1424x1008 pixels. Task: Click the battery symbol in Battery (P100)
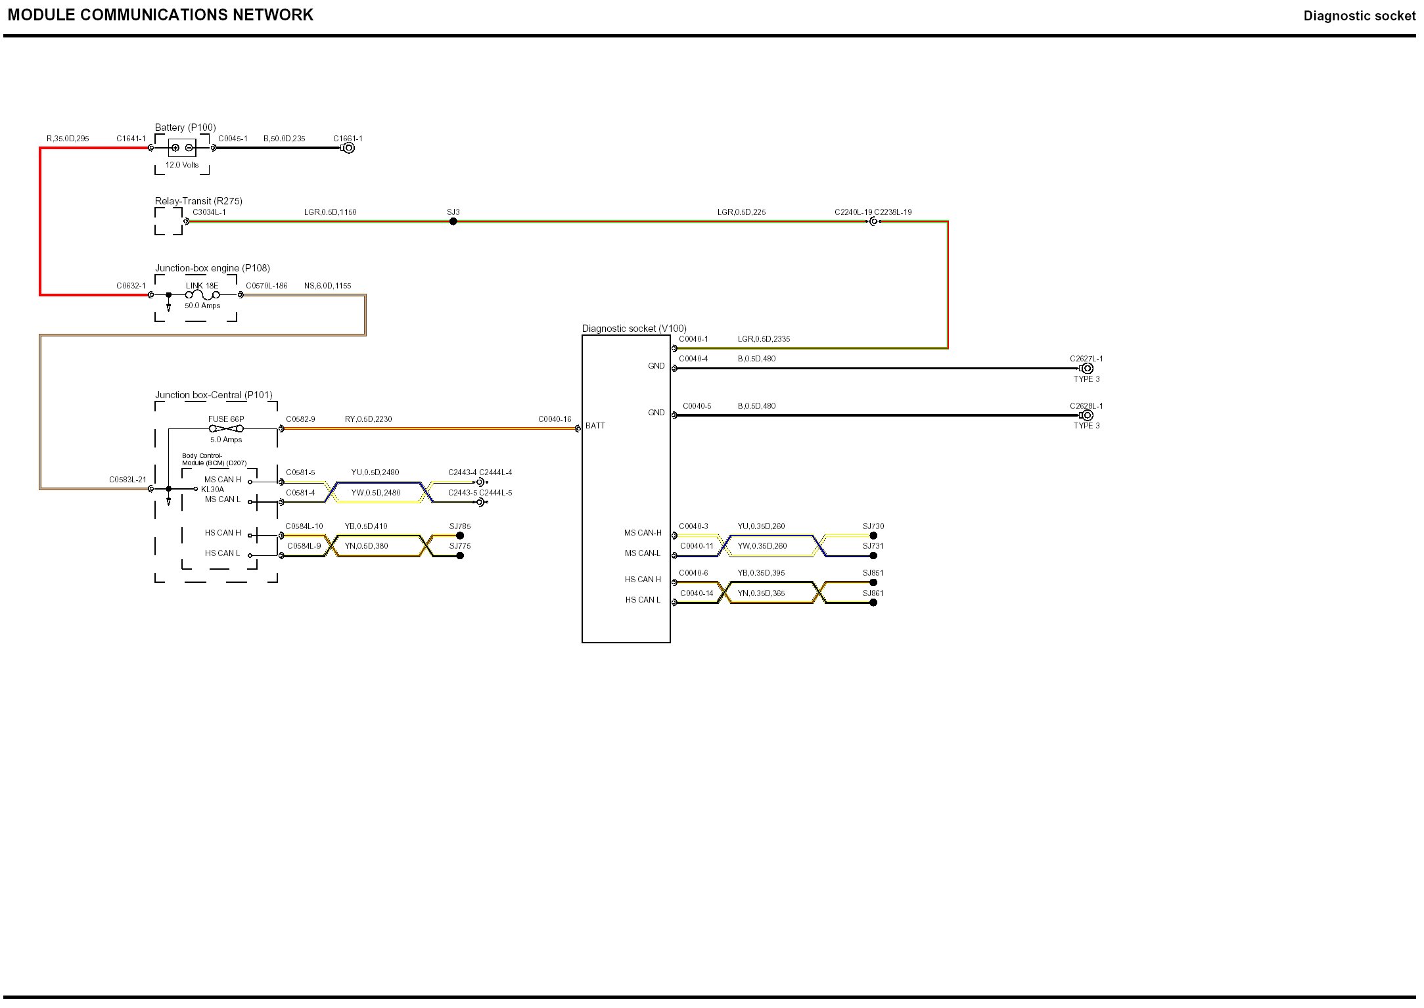182,148
